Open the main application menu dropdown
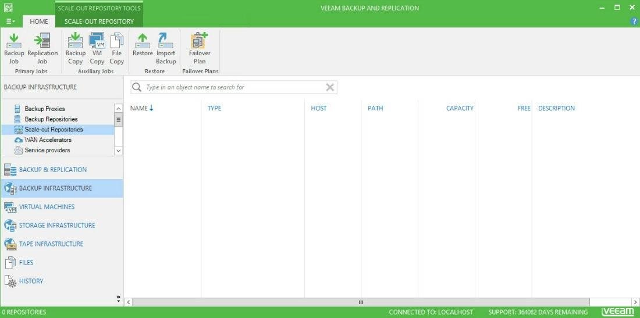Screen dimensions: 640x318 10,21
